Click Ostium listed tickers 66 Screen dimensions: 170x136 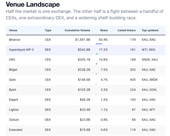[x=134, y=120]
